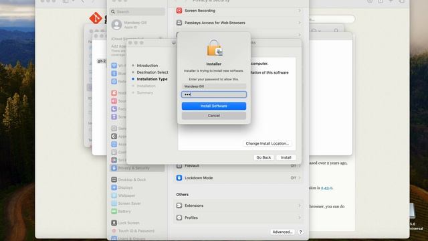Image resolution: width=428 pixels, height=241 pixels.
Task: Click the search box on Git webpage
Action: pos(332,19)
